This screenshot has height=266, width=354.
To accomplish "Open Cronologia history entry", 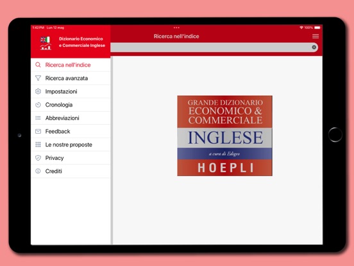I will tap(71, 105).
